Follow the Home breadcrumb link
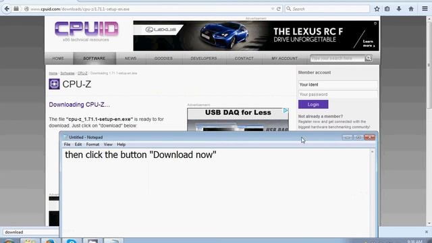The image size is (432, 243). click(x=53, y=74)
